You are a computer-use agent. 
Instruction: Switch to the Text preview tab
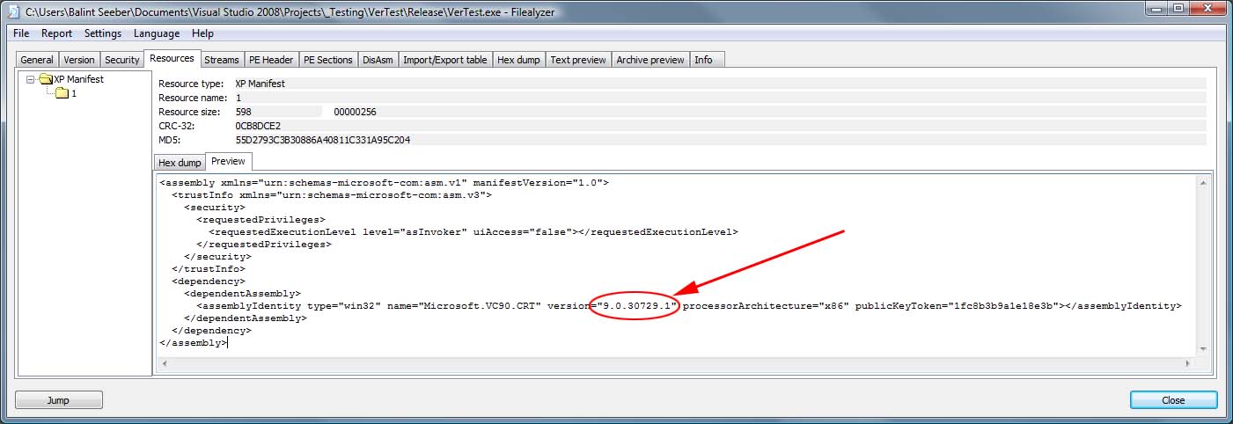coord(578,60)
